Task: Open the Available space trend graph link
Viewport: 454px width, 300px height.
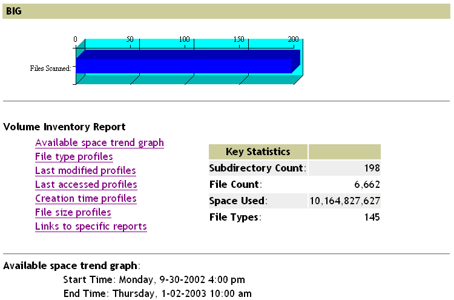Action: (x=99, y=143)
